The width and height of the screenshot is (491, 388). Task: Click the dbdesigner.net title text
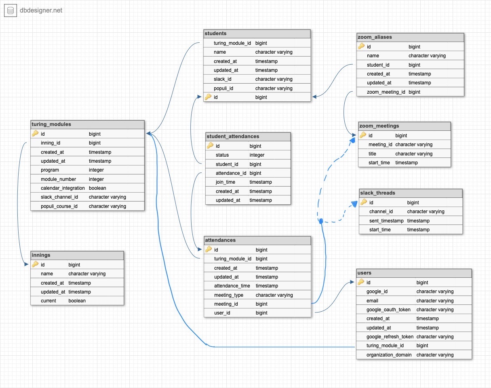pos(41,10)
